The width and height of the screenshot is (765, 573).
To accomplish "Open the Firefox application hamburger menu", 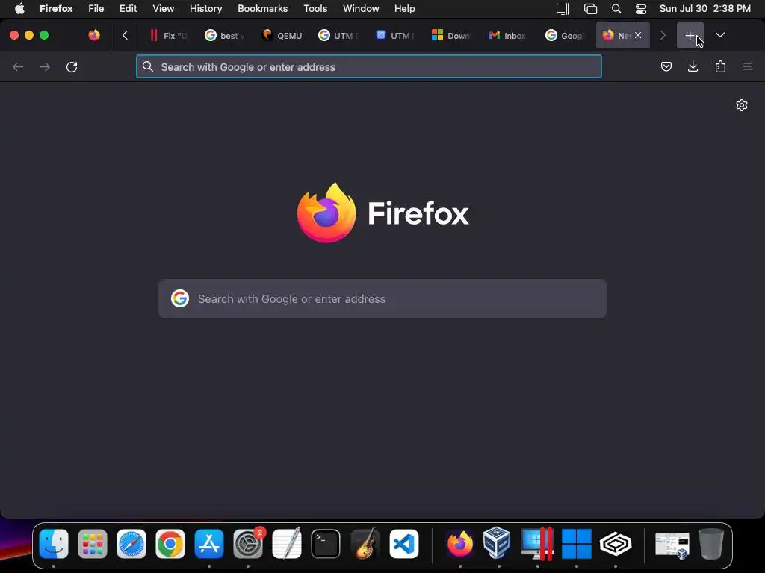I will click(x=747, y=66).
